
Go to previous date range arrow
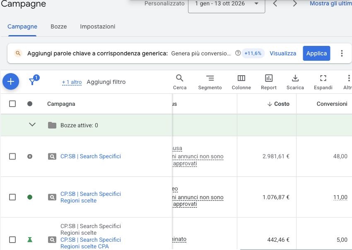tap(275, 4)
